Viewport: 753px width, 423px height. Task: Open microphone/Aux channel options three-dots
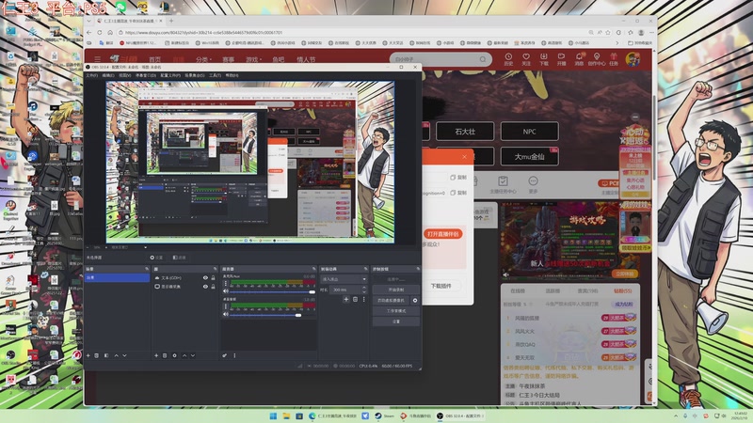[226, 284]
